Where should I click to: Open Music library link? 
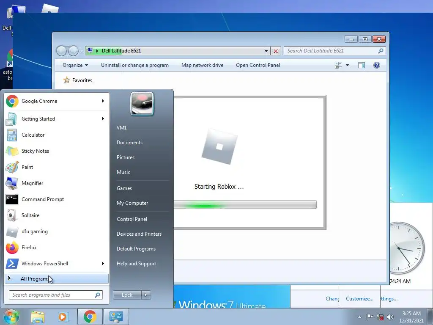pyautogui.click(x=123, y=172)
